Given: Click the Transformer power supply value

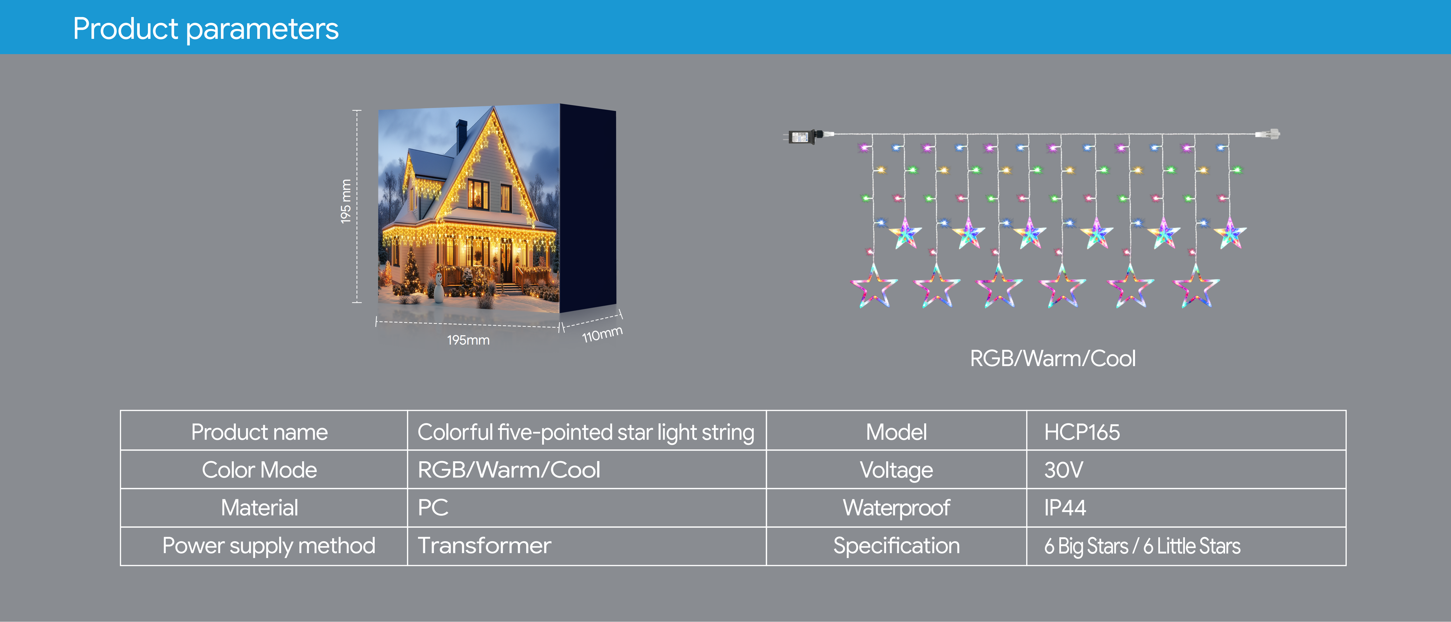Looking at the screenshot, I should (484, 545).
